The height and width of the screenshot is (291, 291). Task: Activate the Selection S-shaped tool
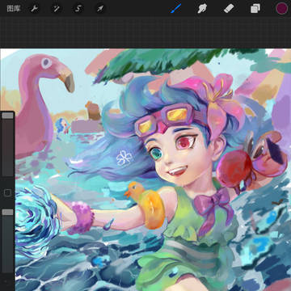coord(78,9)
